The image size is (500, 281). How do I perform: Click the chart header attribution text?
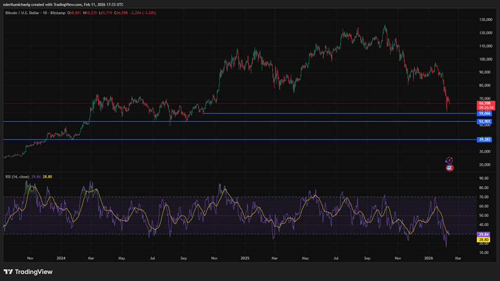(x=63, y=4)
